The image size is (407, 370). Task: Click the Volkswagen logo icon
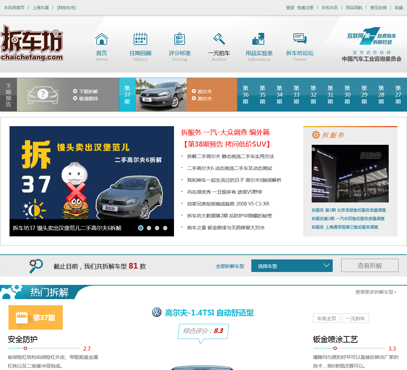[x=157, y=312]
